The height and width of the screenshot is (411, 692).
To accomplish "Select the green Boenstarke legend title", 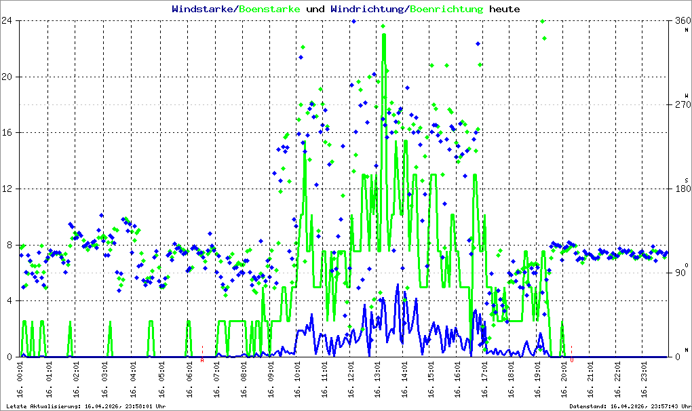I will pyautogui.click(x=269, y=9).
